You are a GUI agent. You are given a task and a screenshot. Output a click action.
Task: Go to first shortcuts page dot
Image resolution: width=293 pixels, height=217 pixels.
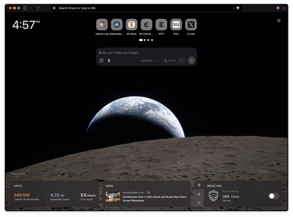coord(141,40)
